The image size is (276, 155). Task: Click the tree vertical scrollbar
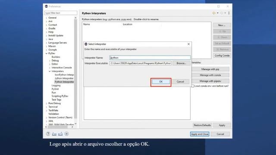pos(75,68)
